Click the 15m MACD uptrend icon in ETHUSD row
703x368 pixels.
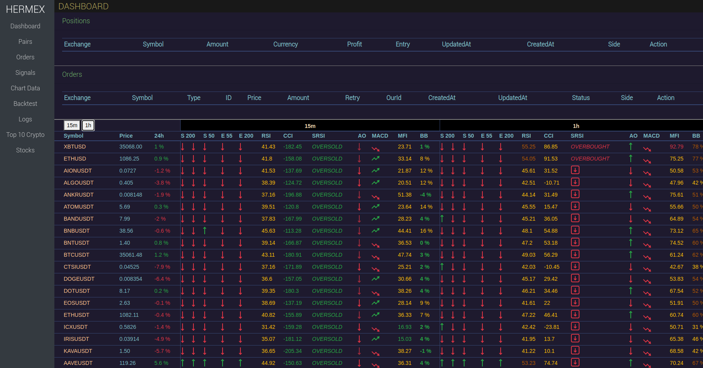[376, 159]
